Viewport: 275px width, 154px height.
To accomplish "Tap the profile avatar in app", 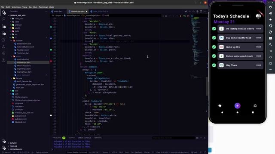I will (x=258, y=16).
